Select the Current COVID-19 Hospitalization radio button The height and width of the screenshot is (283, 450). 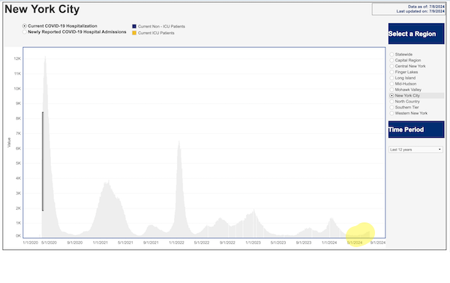[25, 26]
